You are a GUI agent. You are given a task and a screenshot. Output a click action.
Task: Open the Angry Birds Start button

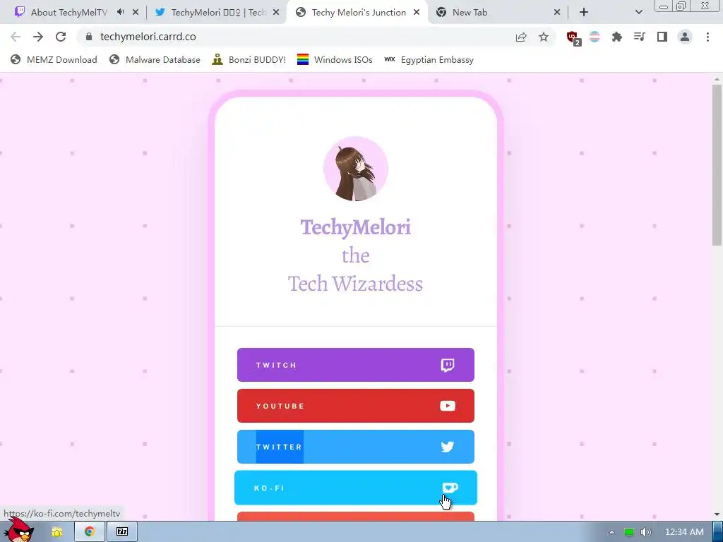(x=18, y=529)
